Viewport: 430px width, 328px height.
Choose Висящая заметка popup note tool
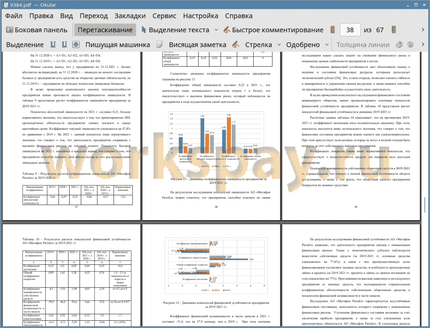(x=197, y=45)
